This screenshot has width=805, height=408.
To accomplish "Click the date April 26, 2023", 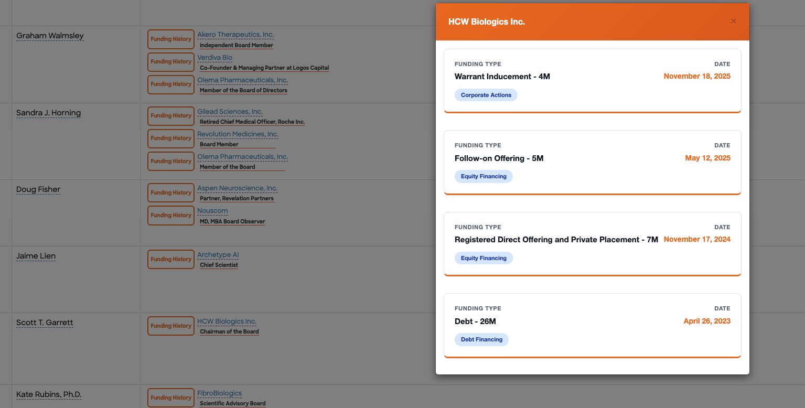I will pyautogui.click(x=707, y=321).
